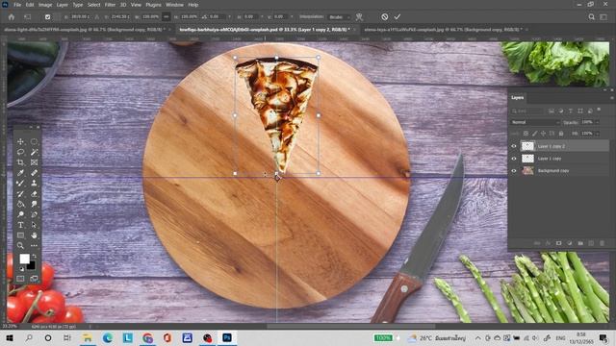Select the Eyedropper tool
This screenshot has height=346, width=616.
point(20,173)
